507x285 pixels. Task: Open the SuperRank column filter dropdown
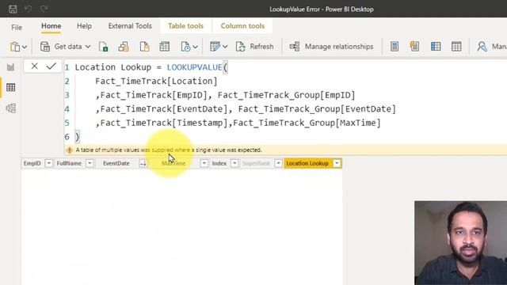(x=278, y=164)
